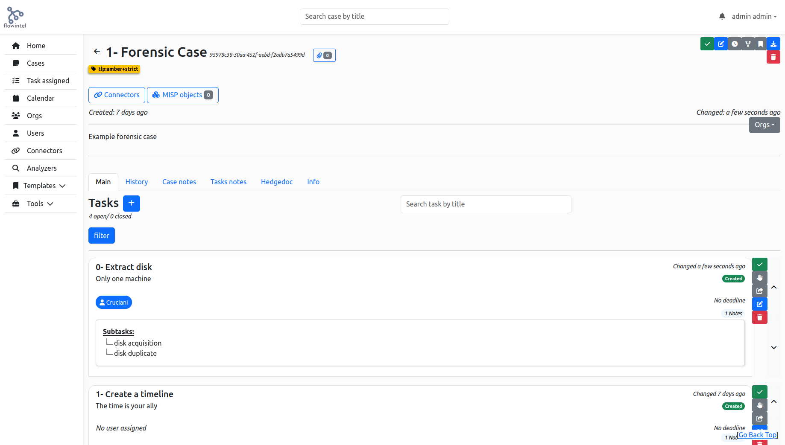Delete the Extract disk task
This screenshot has width=785, height=445.
[760, 317]
